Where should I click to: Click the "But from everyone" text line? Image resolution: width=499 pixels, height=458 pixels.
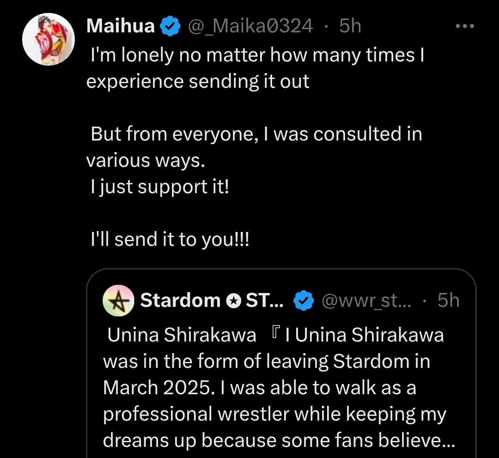tap(256, 134)
